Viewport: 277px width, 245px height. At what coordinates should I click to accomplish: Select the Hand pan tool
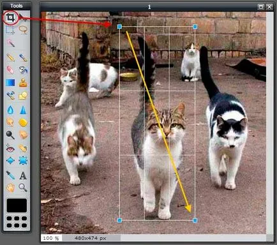point(10,188)
